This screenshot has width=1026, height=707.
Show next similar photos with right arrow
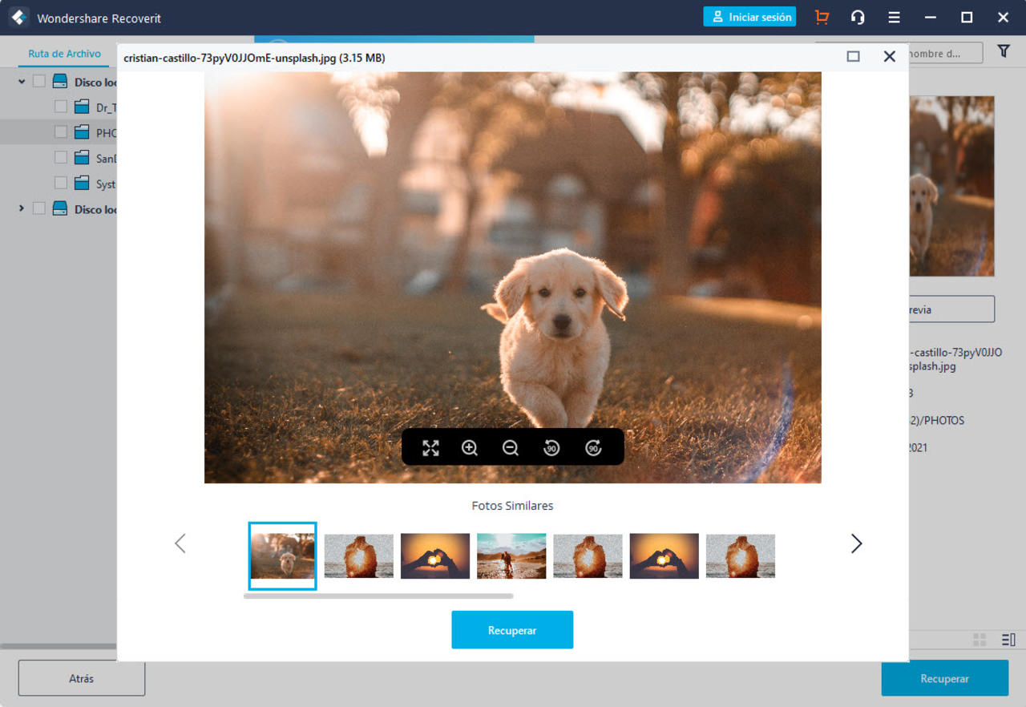856,543
